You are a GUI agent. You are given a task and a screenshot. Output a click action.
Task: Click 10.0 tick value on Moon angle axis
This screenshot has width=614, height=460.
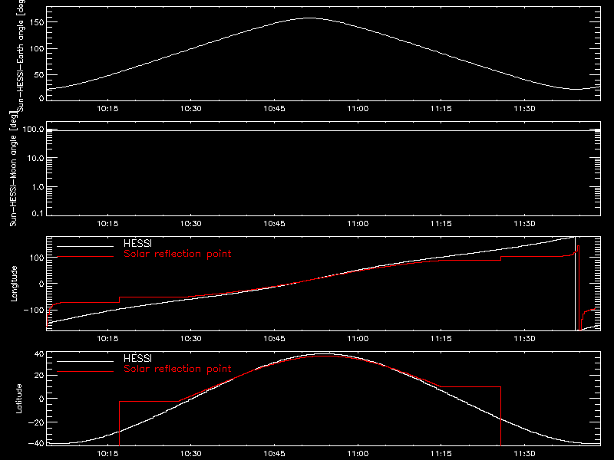[x=35, y=158]
